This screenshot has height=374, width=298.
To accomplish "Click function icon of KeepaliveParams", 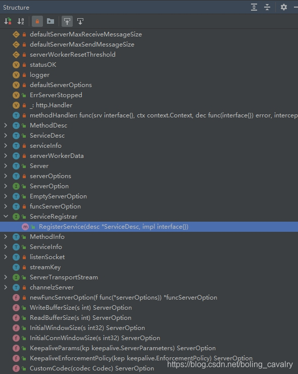I will pyautogui.click(x=16, y=348).
